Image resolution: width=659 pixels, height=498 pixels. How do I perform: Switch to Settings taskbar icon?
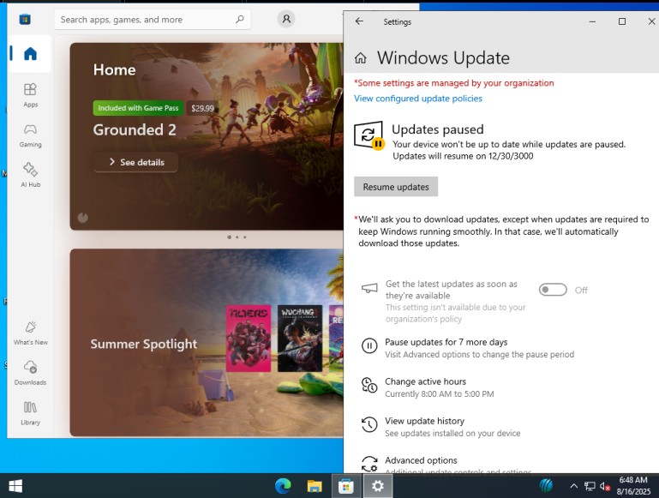click(x=377, y=486)
